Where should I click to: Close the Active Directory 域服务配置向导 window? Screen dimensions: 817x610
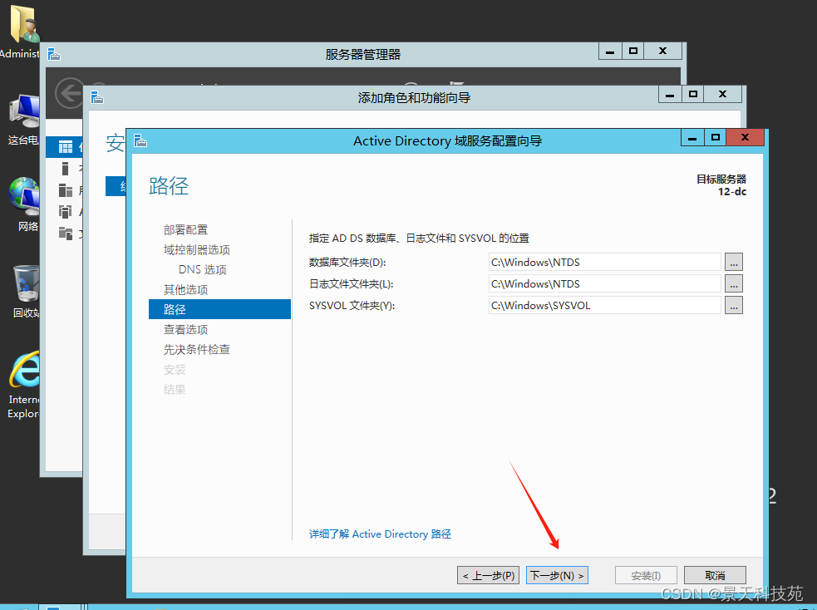tap(745, 137)
